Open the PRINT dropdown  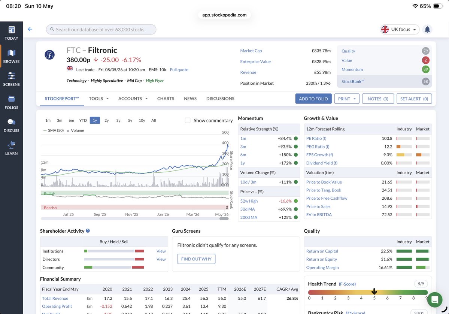tap(347, 99)
